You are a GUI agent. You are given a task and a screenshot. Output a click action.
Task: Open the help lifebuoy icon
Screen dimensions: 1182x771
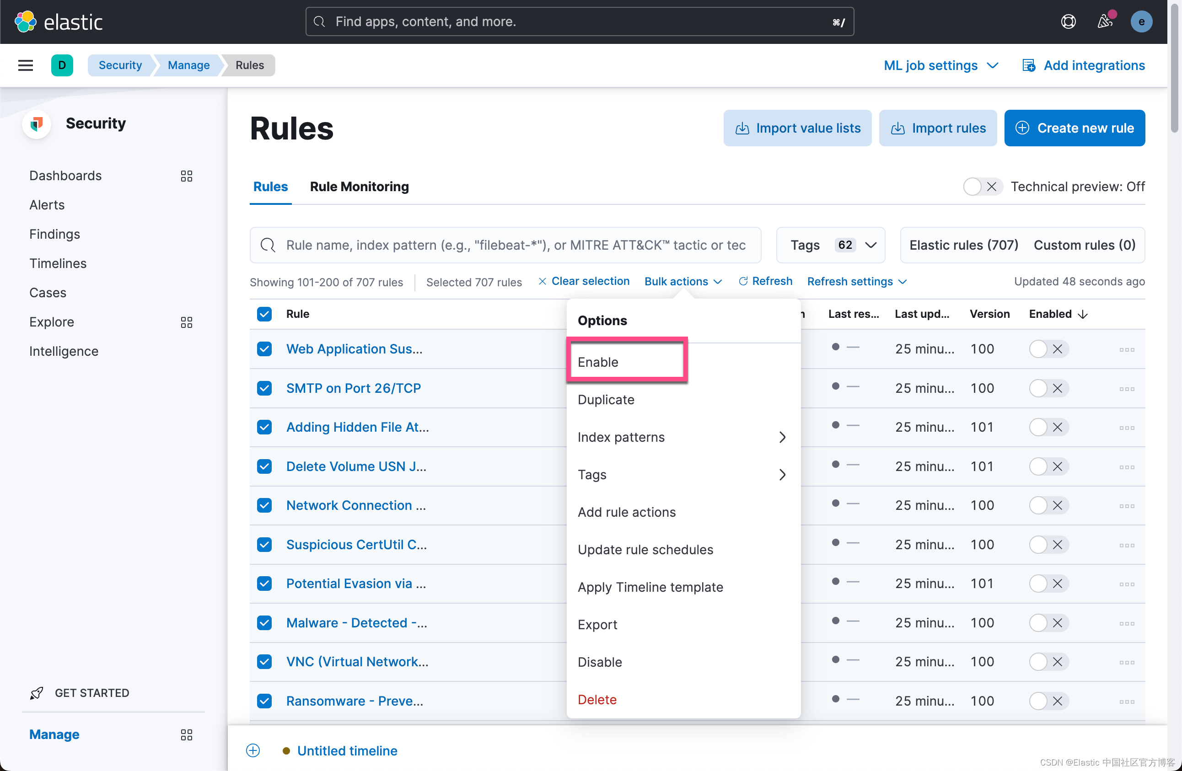click(1068, 21)
